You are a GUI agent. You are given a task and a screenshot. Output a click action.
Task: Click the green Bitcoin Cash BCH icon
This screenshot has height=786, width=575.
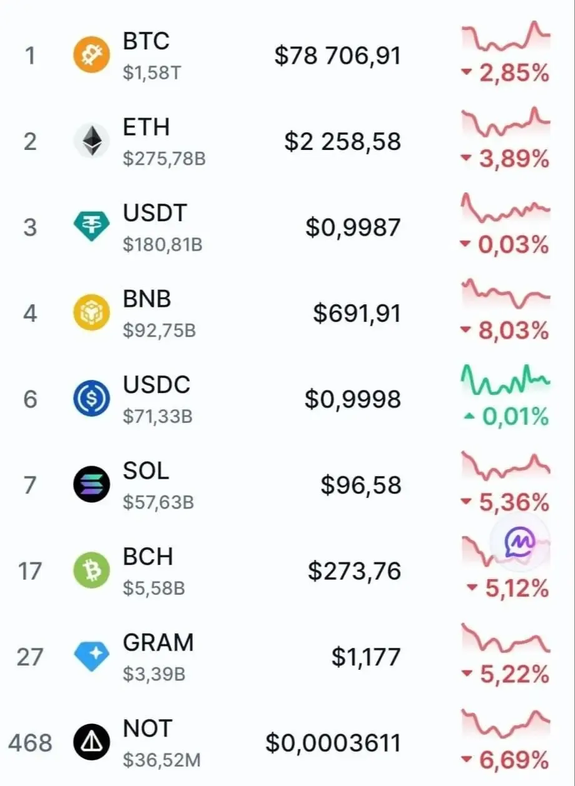click(92, 570)
